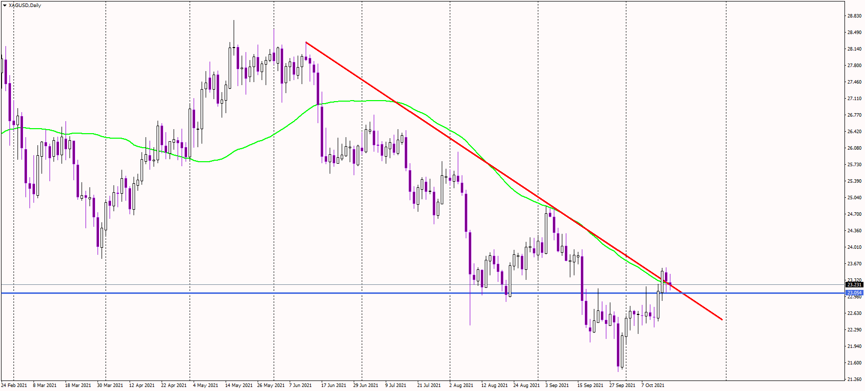Click the 24.010 price axis label
This screenshot has width=865, height=391.
click(x=854, y=247)
